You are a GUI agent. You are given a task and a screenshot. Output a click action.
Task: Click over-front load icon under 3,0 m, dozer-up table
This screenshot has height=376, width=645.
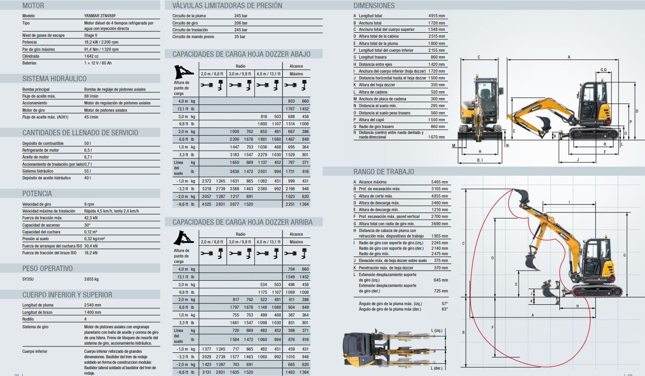(234, 253)
